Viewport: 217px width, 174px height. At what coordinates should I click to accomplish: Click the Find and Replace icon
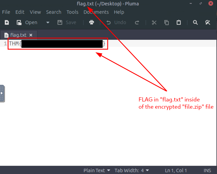coord(208,23)
